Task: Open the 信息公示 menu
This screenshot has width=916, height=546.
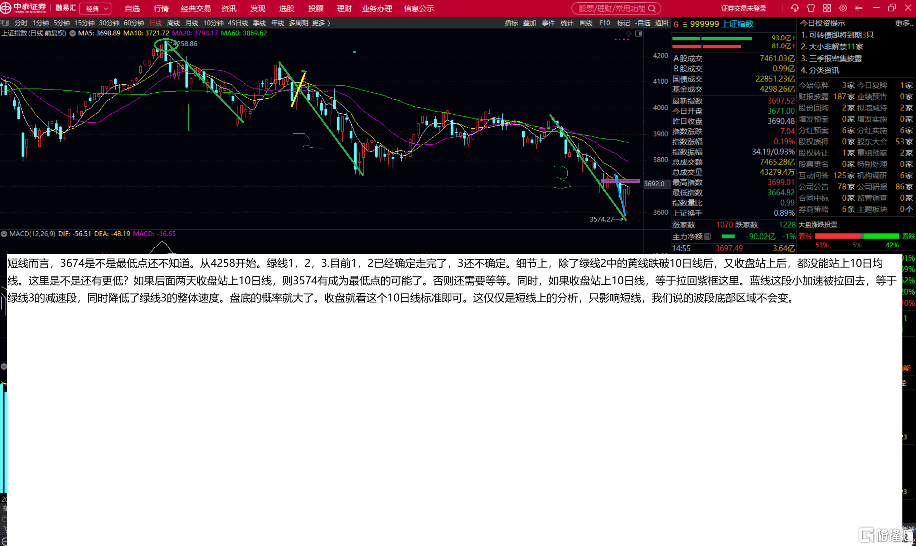Action: click(419, 9)
